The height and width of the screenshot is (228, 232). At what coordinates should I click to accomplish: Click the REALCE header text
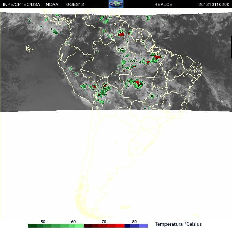point(163,4)
